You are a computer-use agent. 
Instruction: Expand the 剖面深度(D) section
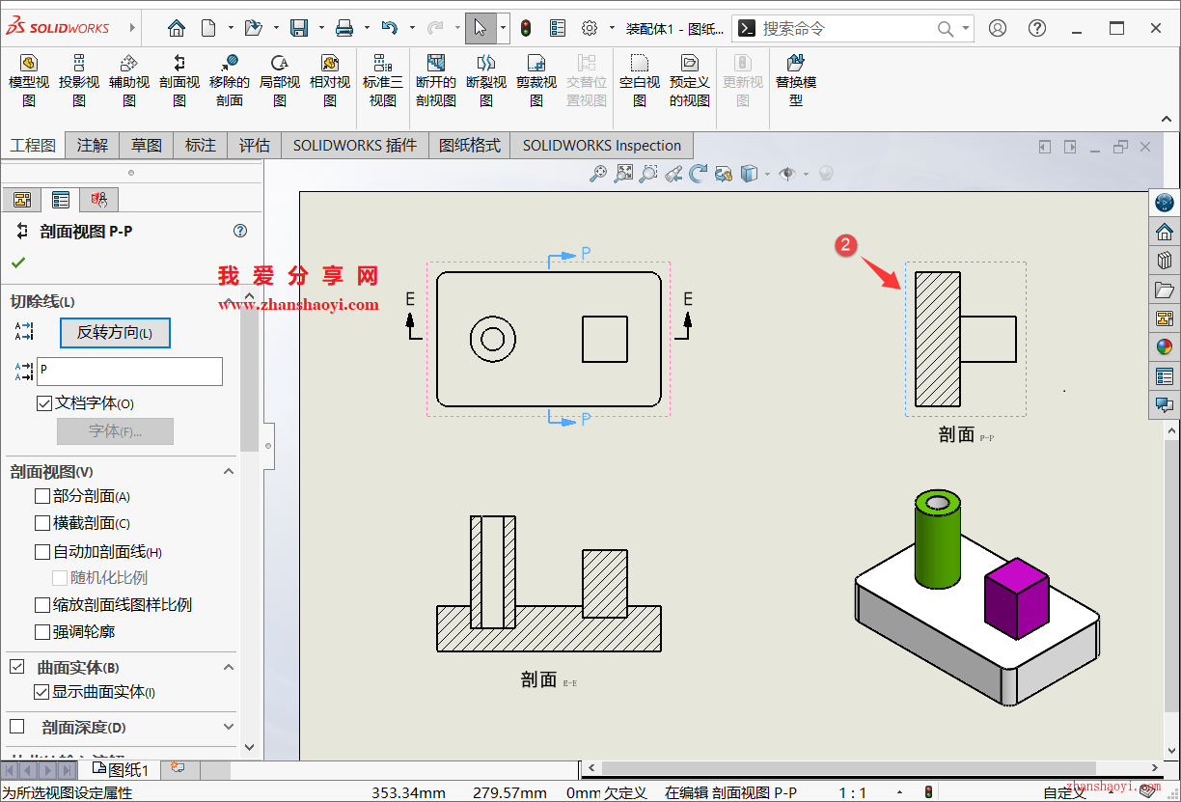pos(229,727)
